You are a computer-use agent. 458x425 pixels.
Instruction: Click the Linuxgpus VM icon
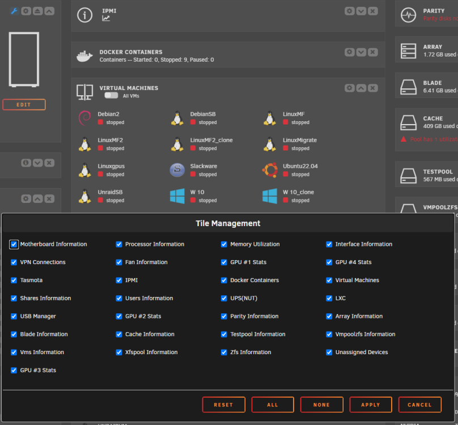pyautogui.click(x=84, y=170)
